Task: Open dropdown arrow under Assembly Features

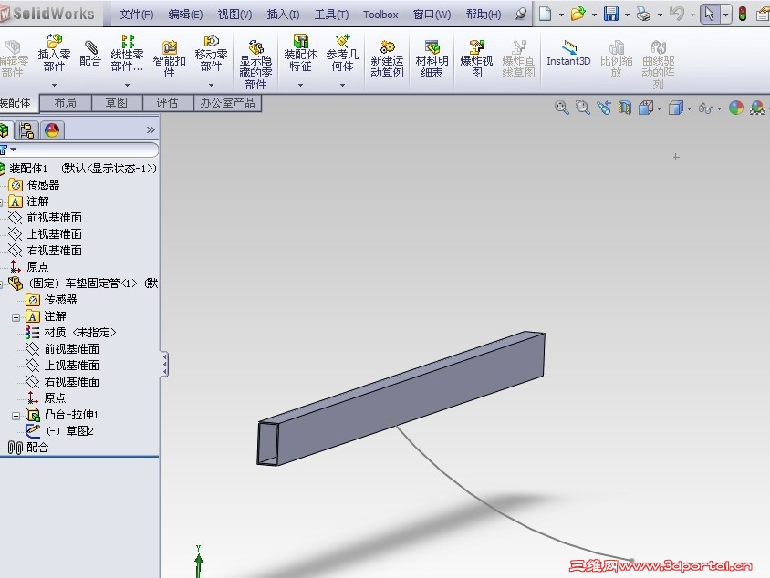Action: (300, 85)
